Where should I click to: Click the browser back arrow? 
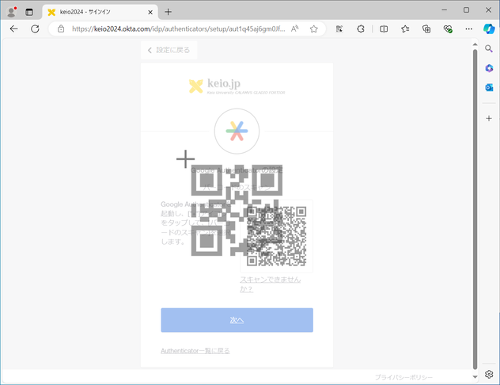13,29
